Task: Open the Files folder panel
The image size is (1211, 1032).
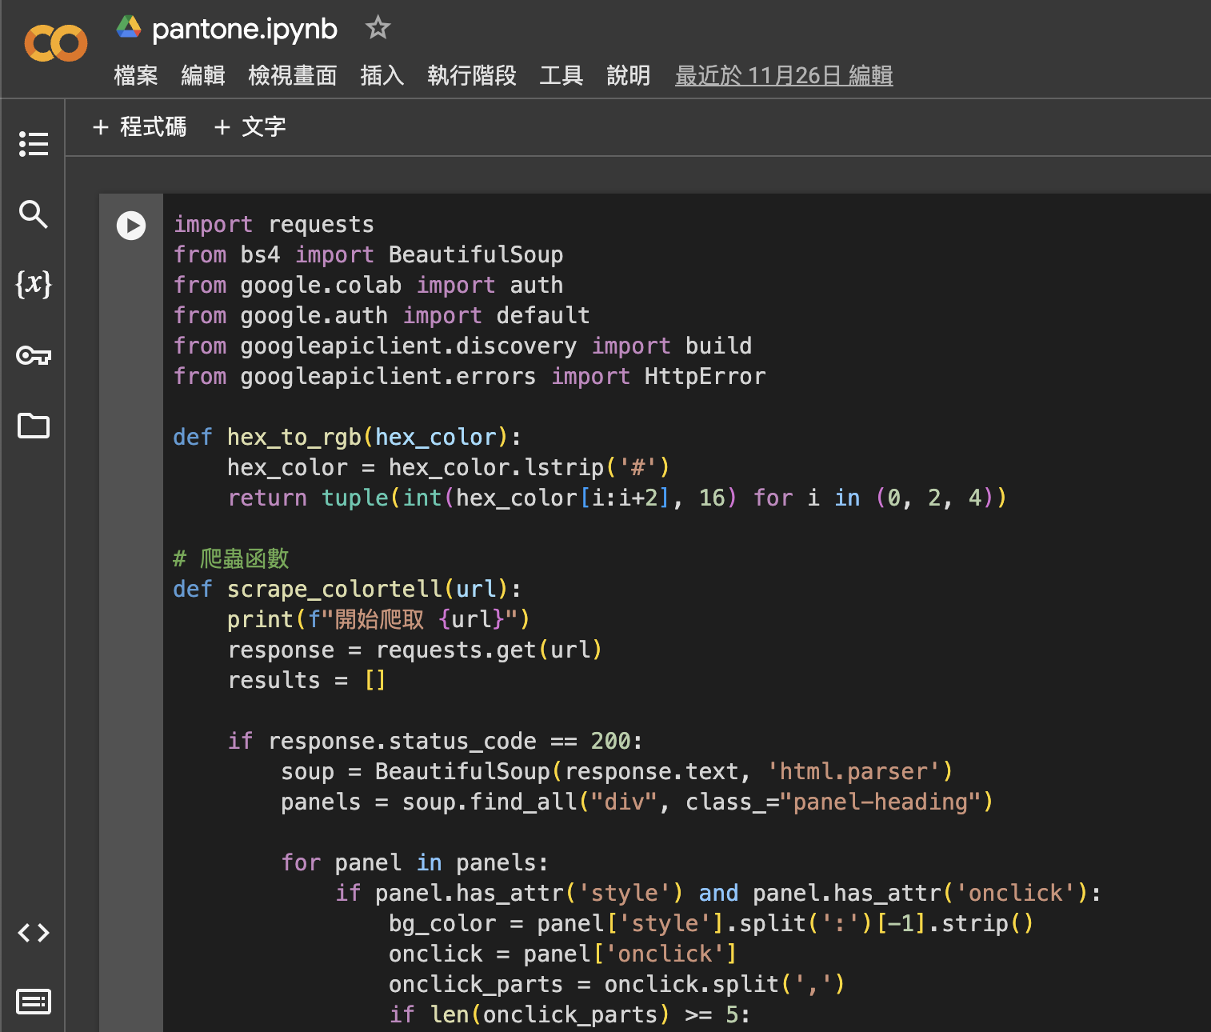Action: click(x=34, y=426)
